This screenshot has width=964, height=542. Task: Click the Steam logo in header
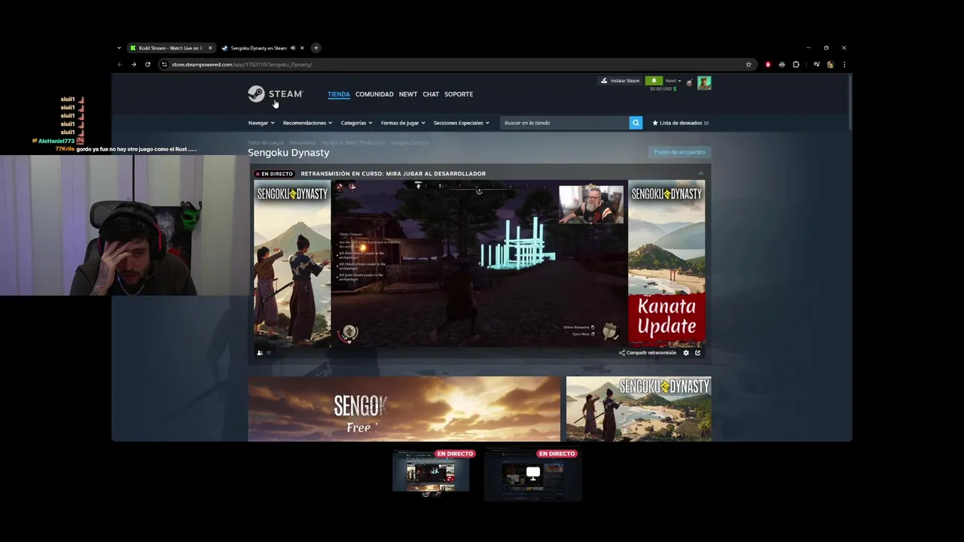click(x=275, y=94)
